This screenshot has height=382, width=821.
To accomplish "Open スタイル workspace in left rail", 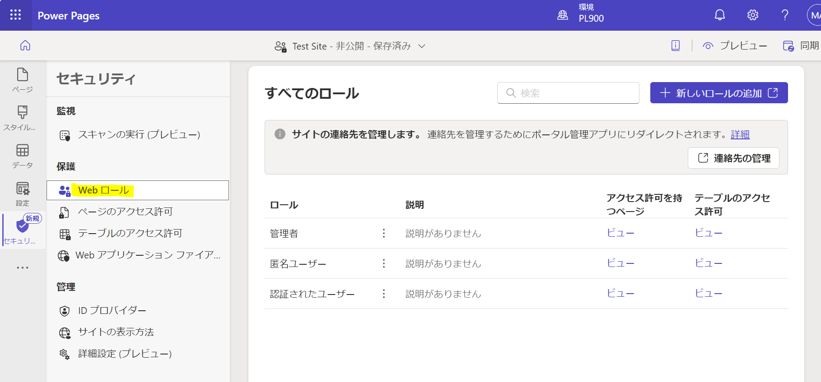I will pos(23,118).
